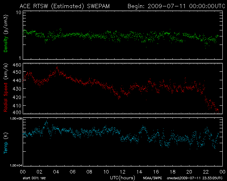Click the speed axis value '400'
This screenshot has width=227, height=181.
[17, 112]
